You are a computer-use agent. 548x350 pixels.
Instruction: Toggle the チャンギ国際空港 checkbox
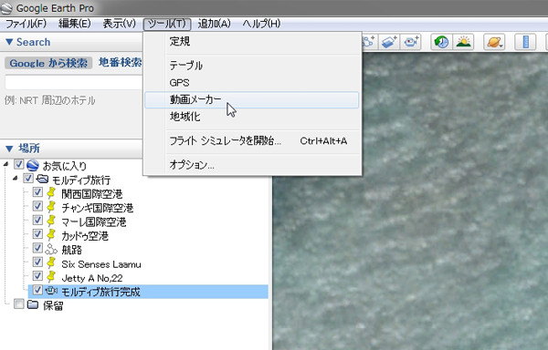click(37, 206)
